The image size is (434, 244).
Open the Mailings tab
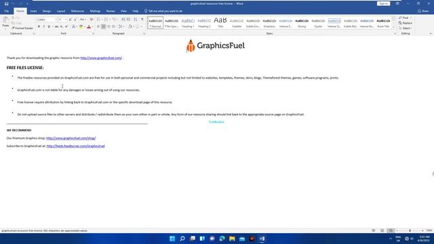click(x=95, y=11)
